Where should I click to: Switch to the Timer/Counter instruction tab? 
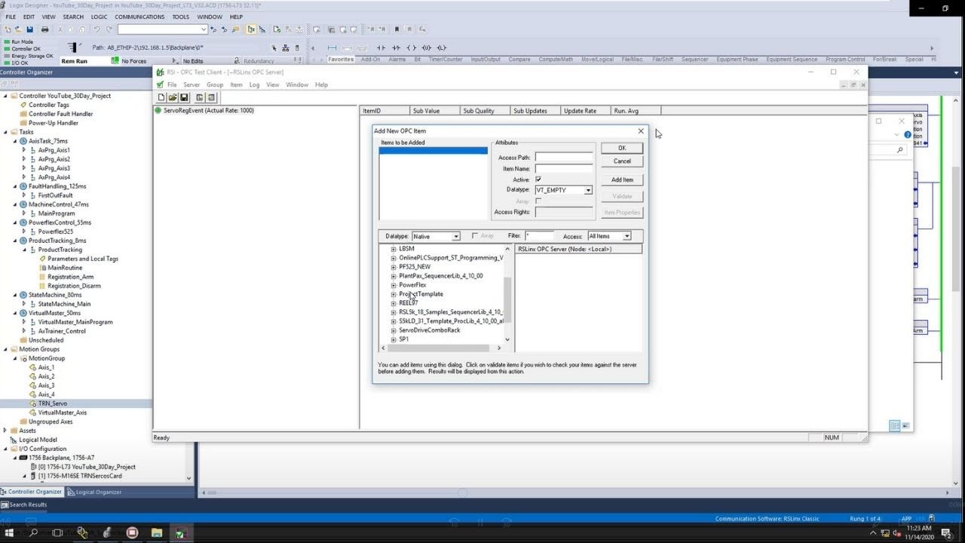446,60
